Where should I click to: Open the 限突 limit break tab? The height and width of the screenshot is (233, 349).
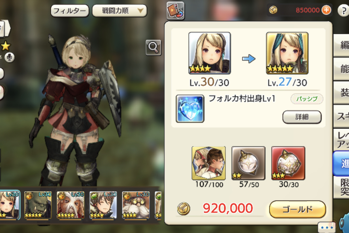coord(341,187)
